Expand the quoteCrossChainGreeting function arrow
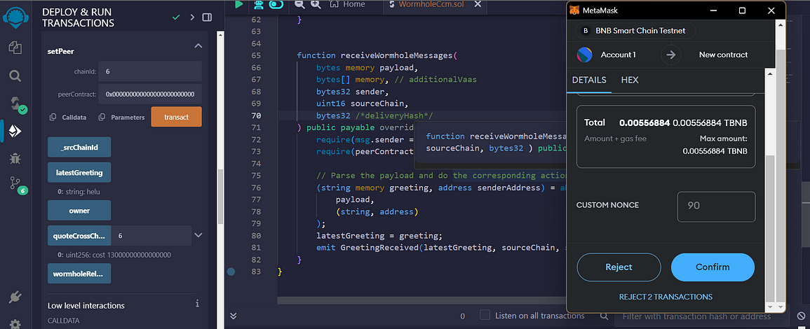This screenshot has height=329, width=810. tap(198, 235)
